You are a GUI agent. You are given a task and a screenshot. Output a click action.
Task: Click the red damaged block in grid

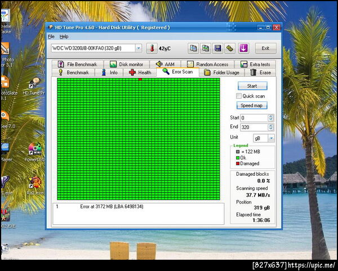(x=140, y=79)
